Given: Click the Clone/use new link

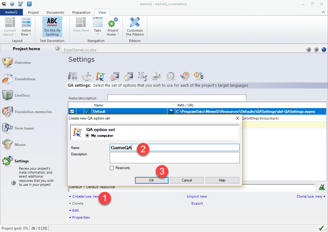Looking at the screenshot, I should point(309,196).
